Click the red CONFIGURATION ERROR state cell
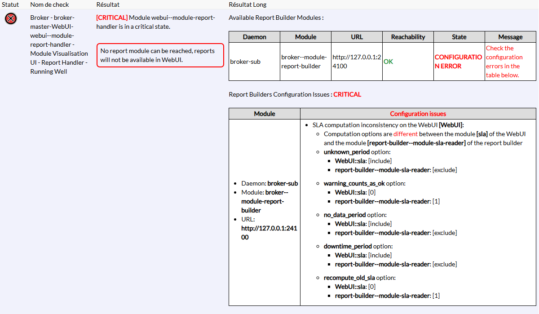The image size is (539, 314). (459, 62)
